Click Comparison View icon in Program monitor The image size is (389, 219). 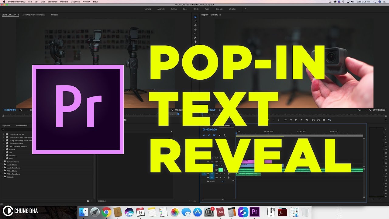pyautogui.click(x=329, y=120)
